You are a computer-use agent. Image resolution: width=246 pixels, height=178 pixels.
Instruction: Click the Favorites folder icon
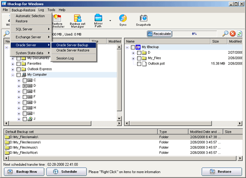pos(24,64)
